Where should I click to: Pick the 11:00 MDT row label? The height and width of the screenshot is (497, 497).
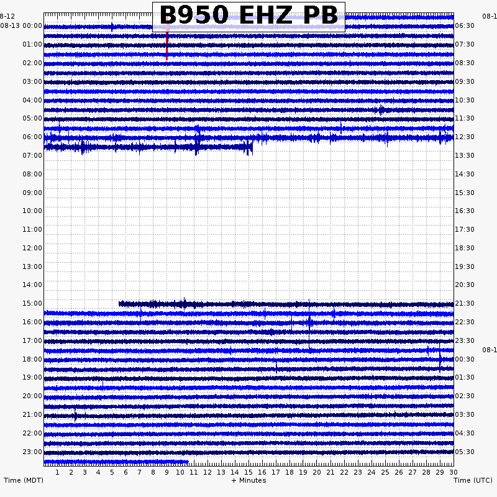32,230
